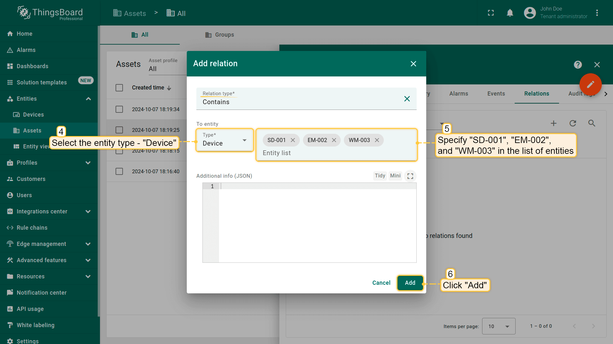Check the select-all assets checkbox

pyautogui.click(x=119, y=88)
